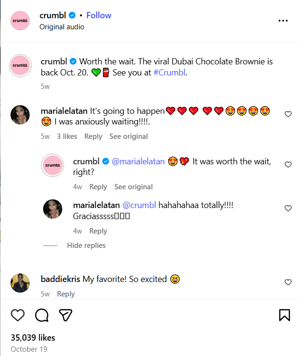See original of marialelatan's first comment
This screenshot has height=356, width=298.
(x=128, y=136)
